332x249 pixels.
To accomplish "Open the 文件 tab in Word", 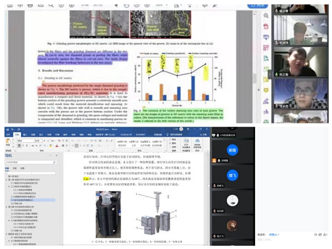I will [8, 134].
